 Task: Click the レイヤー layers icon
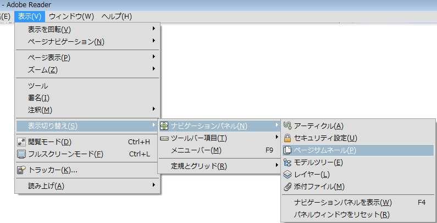pos(287,175)
